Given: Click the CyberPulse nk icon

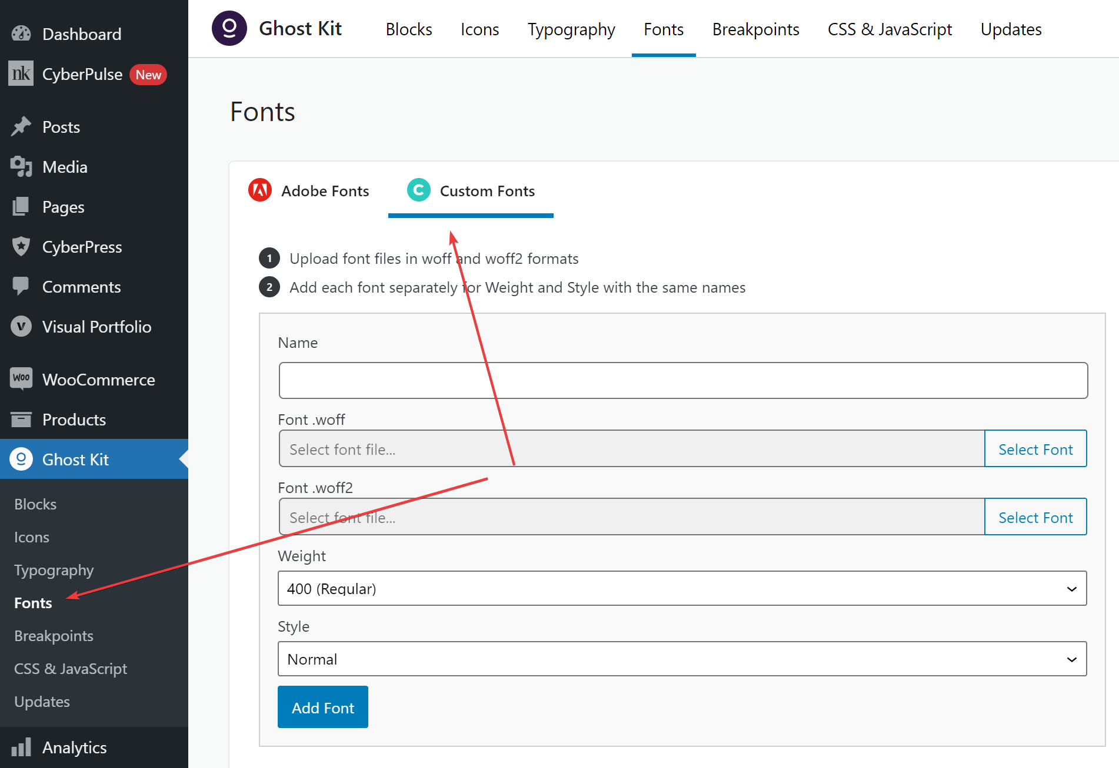Looking at the screenshot, I should 21,74.
